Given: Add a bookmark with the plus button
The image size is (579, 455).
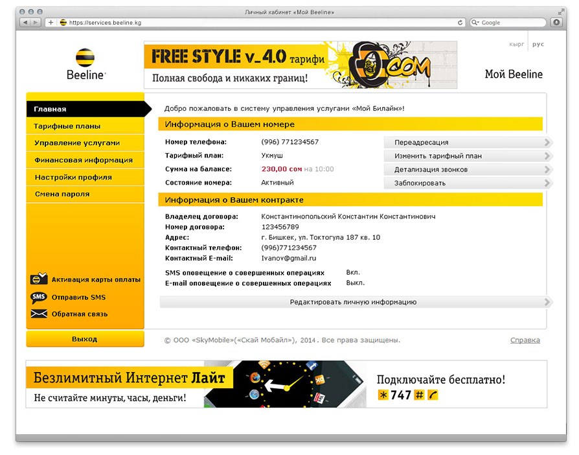Looking at the screenshot, I should [51, 23].
